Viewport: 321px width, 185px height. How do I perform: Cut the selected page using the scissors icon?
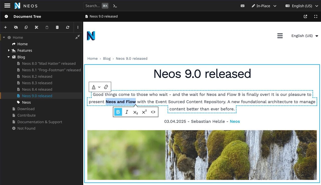tap(36, 27)
